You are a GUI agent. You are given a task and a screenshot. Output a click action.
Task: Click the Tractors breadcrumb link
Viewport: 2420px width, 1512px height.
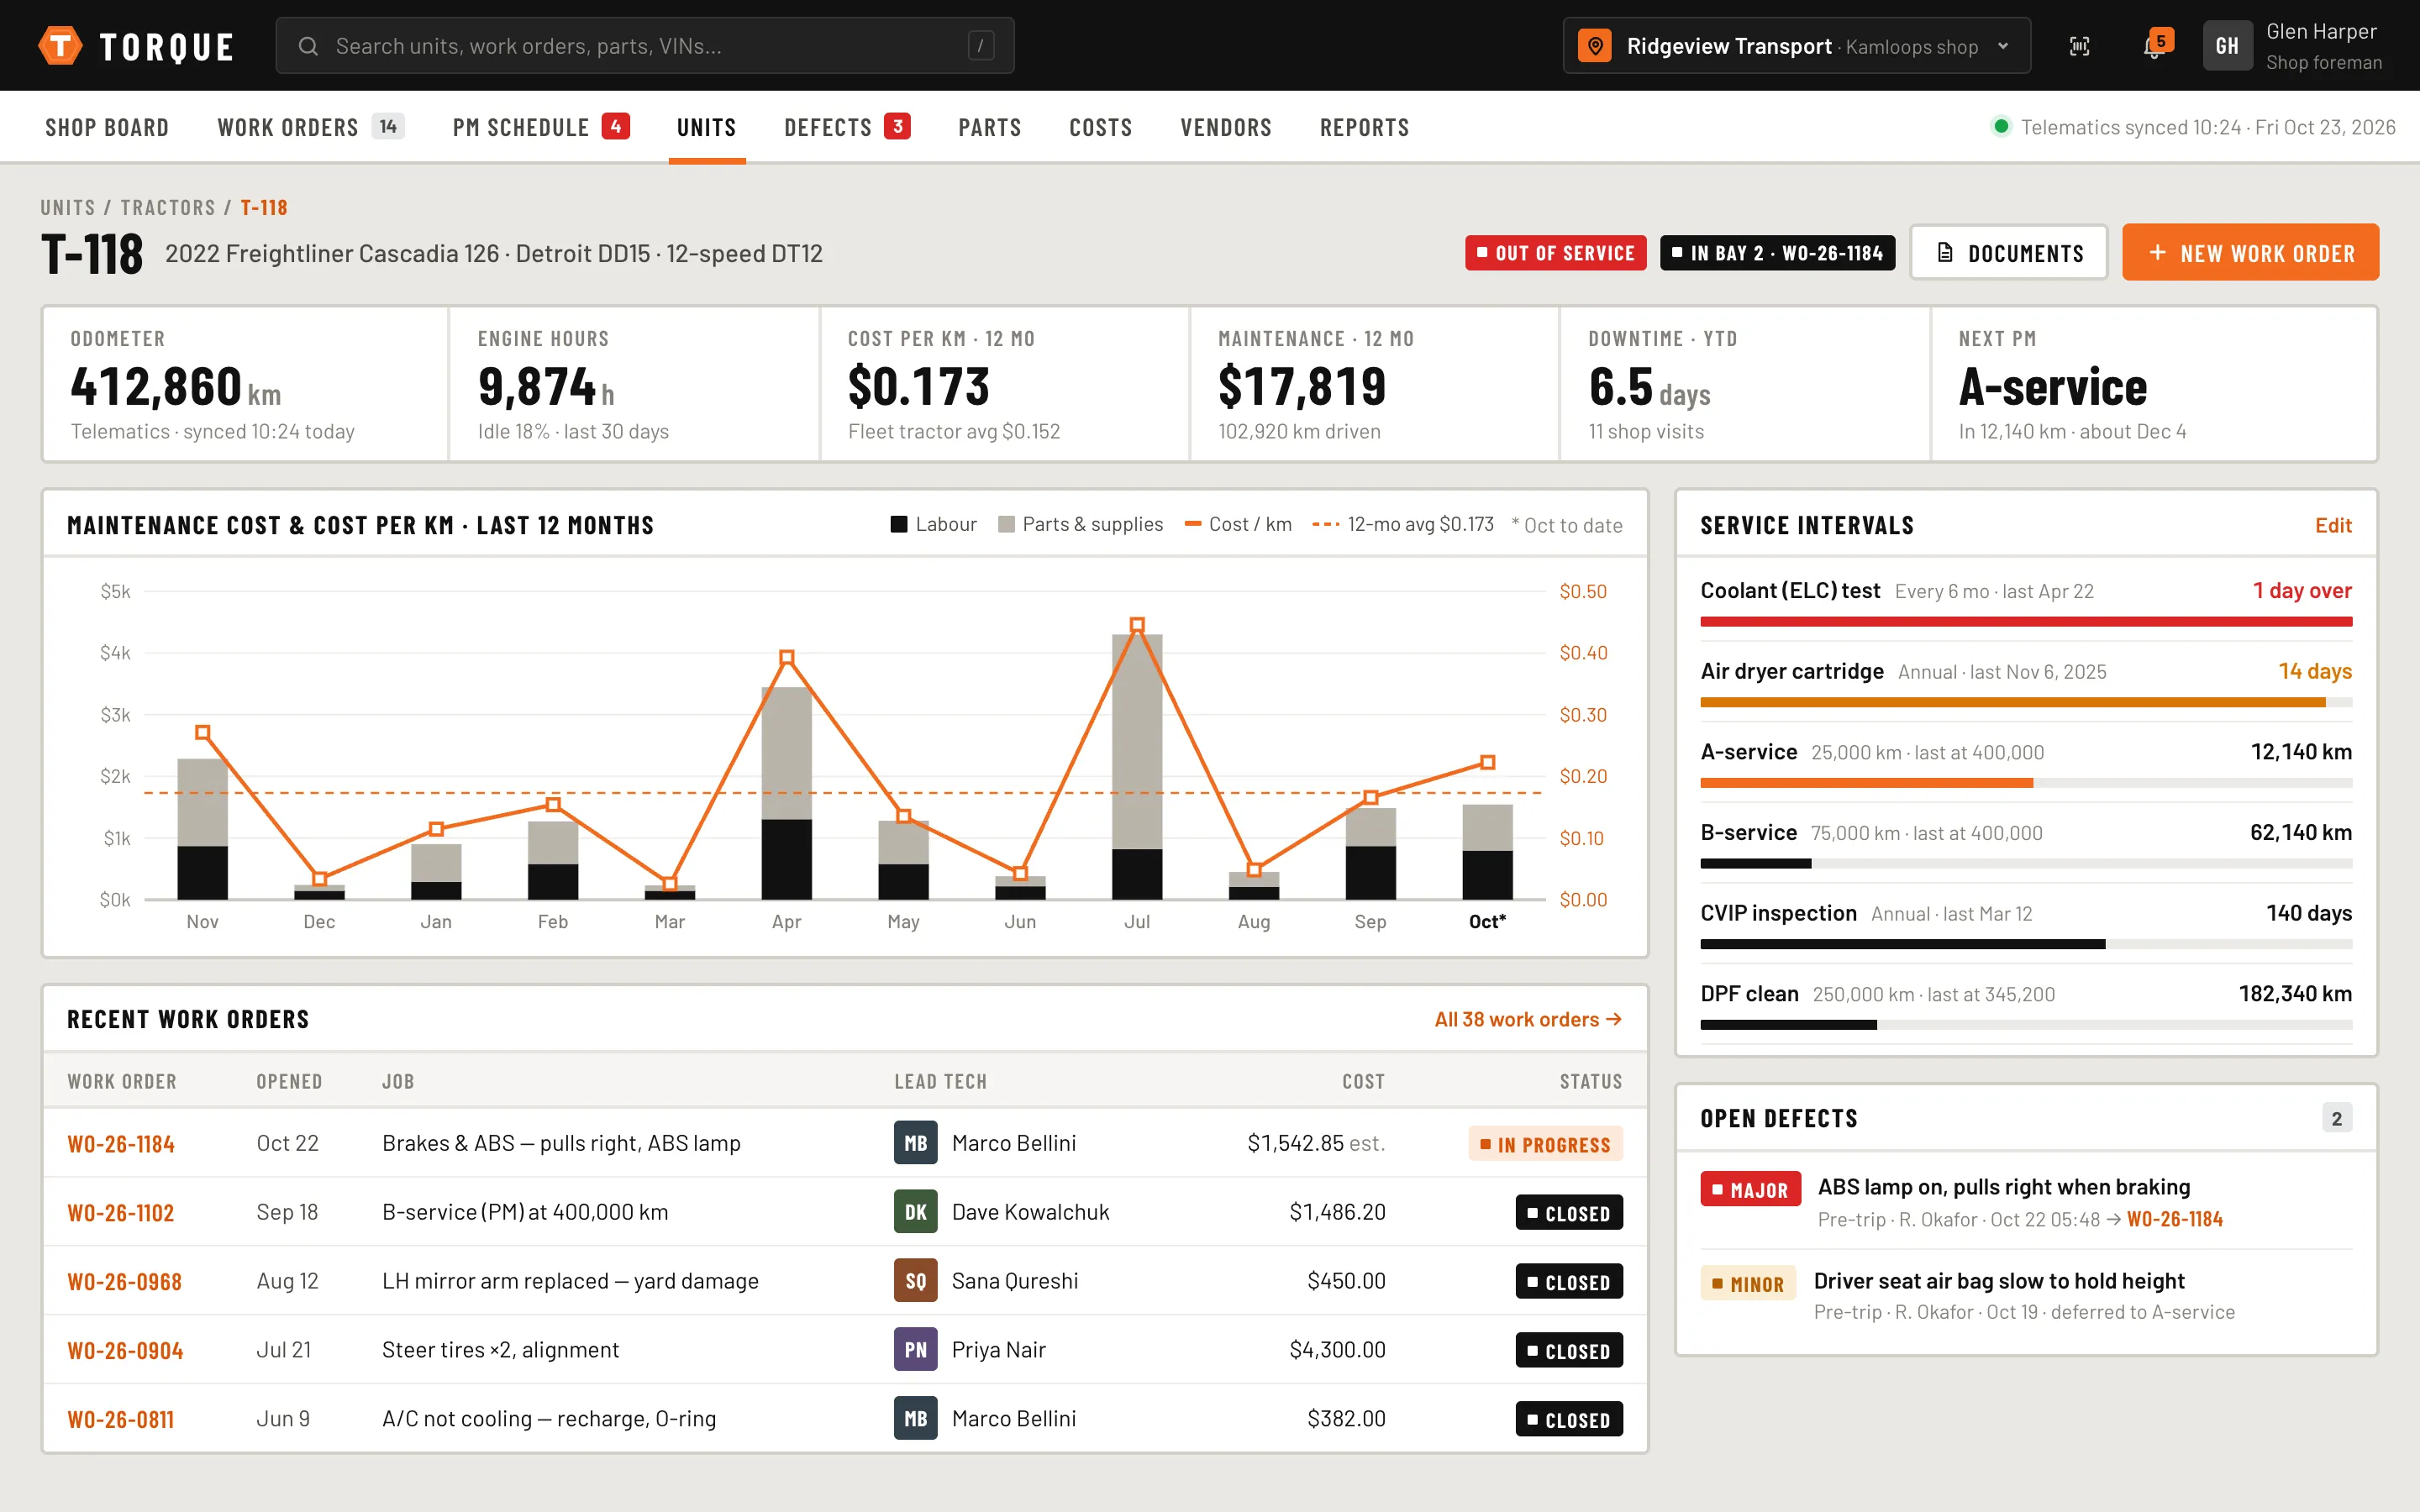(168, 208)
